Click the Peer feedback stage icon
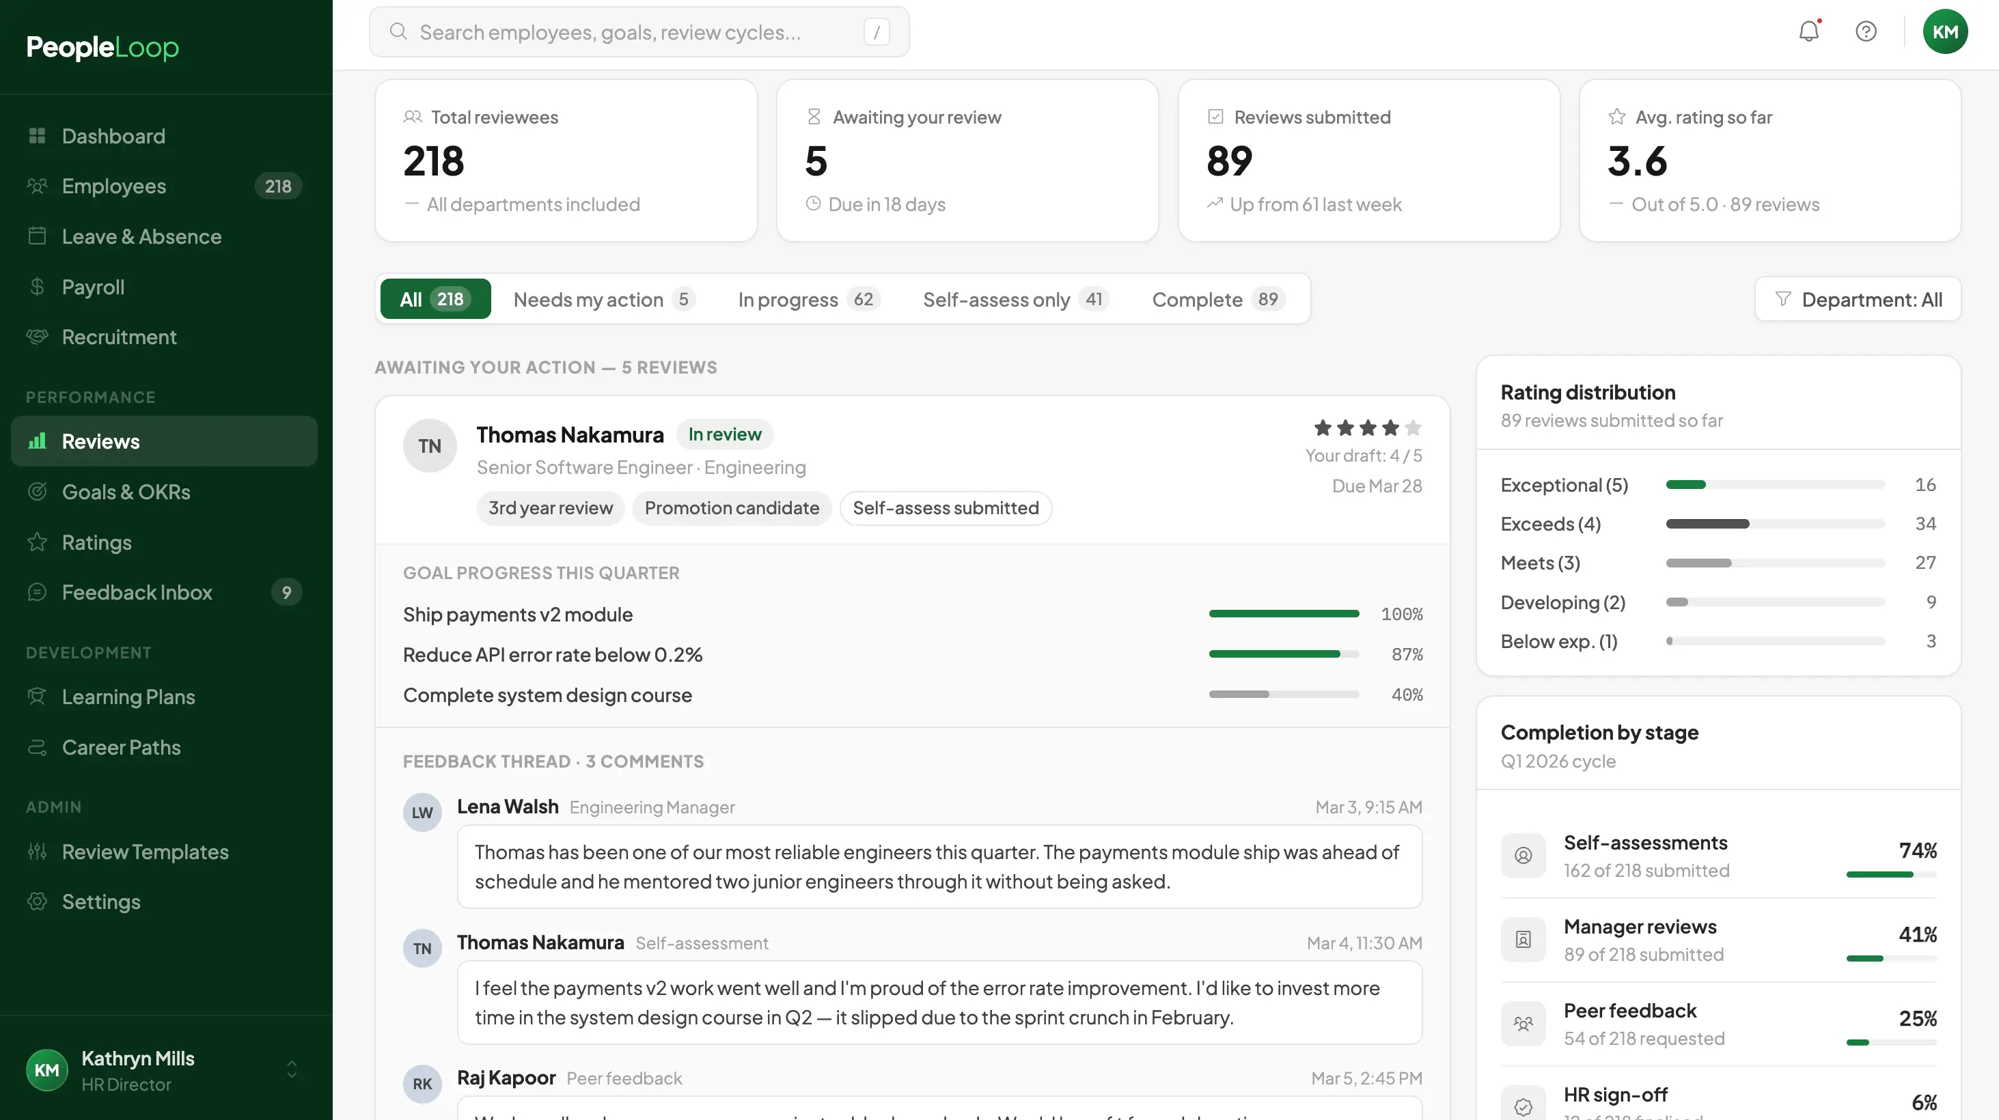 [1524, 1024]
